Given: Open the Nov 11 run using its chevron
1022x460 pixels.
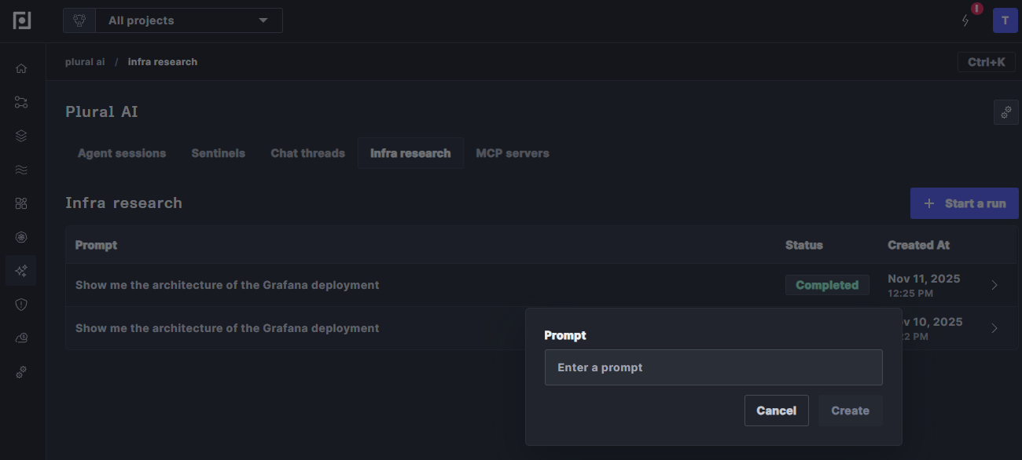Looking at the screenshot, I should [994, 285].
